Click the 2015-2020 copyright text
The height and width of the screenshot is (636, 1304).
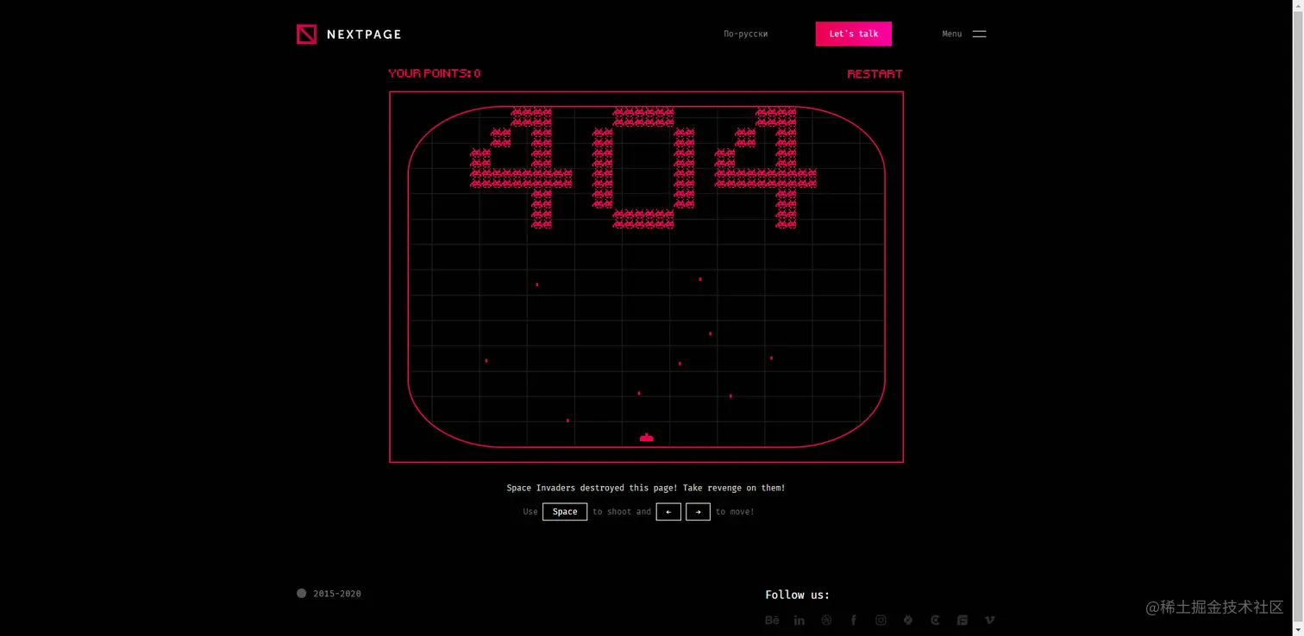(337, 594)
